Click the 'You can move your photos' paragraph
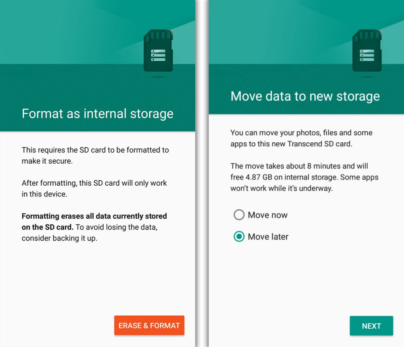 [x=301, y=138]
